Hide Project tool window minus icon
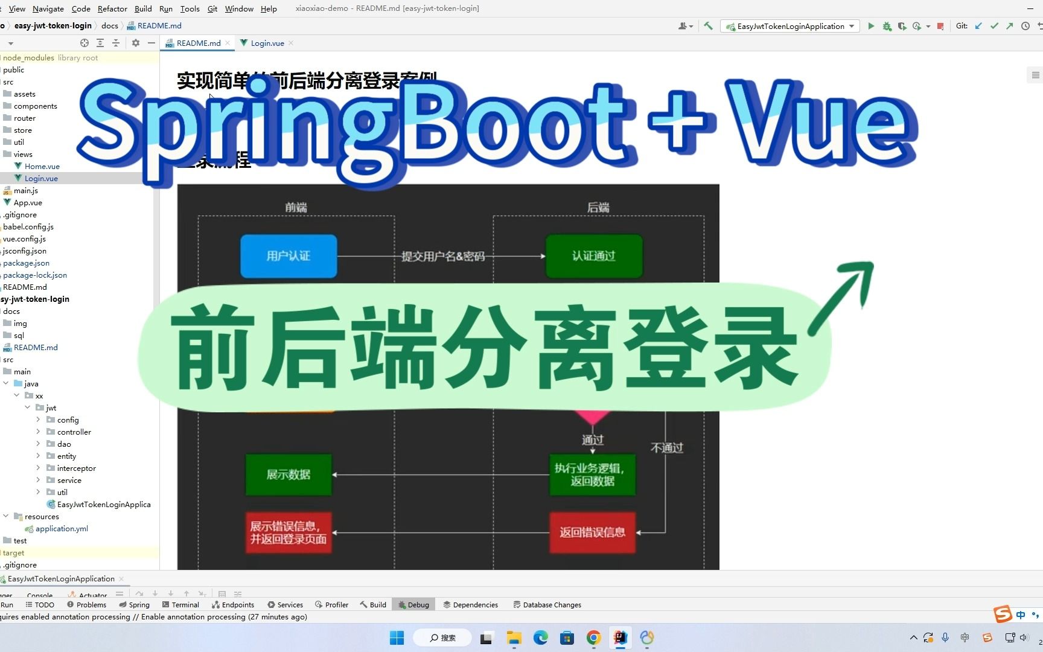This screenshot has height=652, width=1043. 152,43
